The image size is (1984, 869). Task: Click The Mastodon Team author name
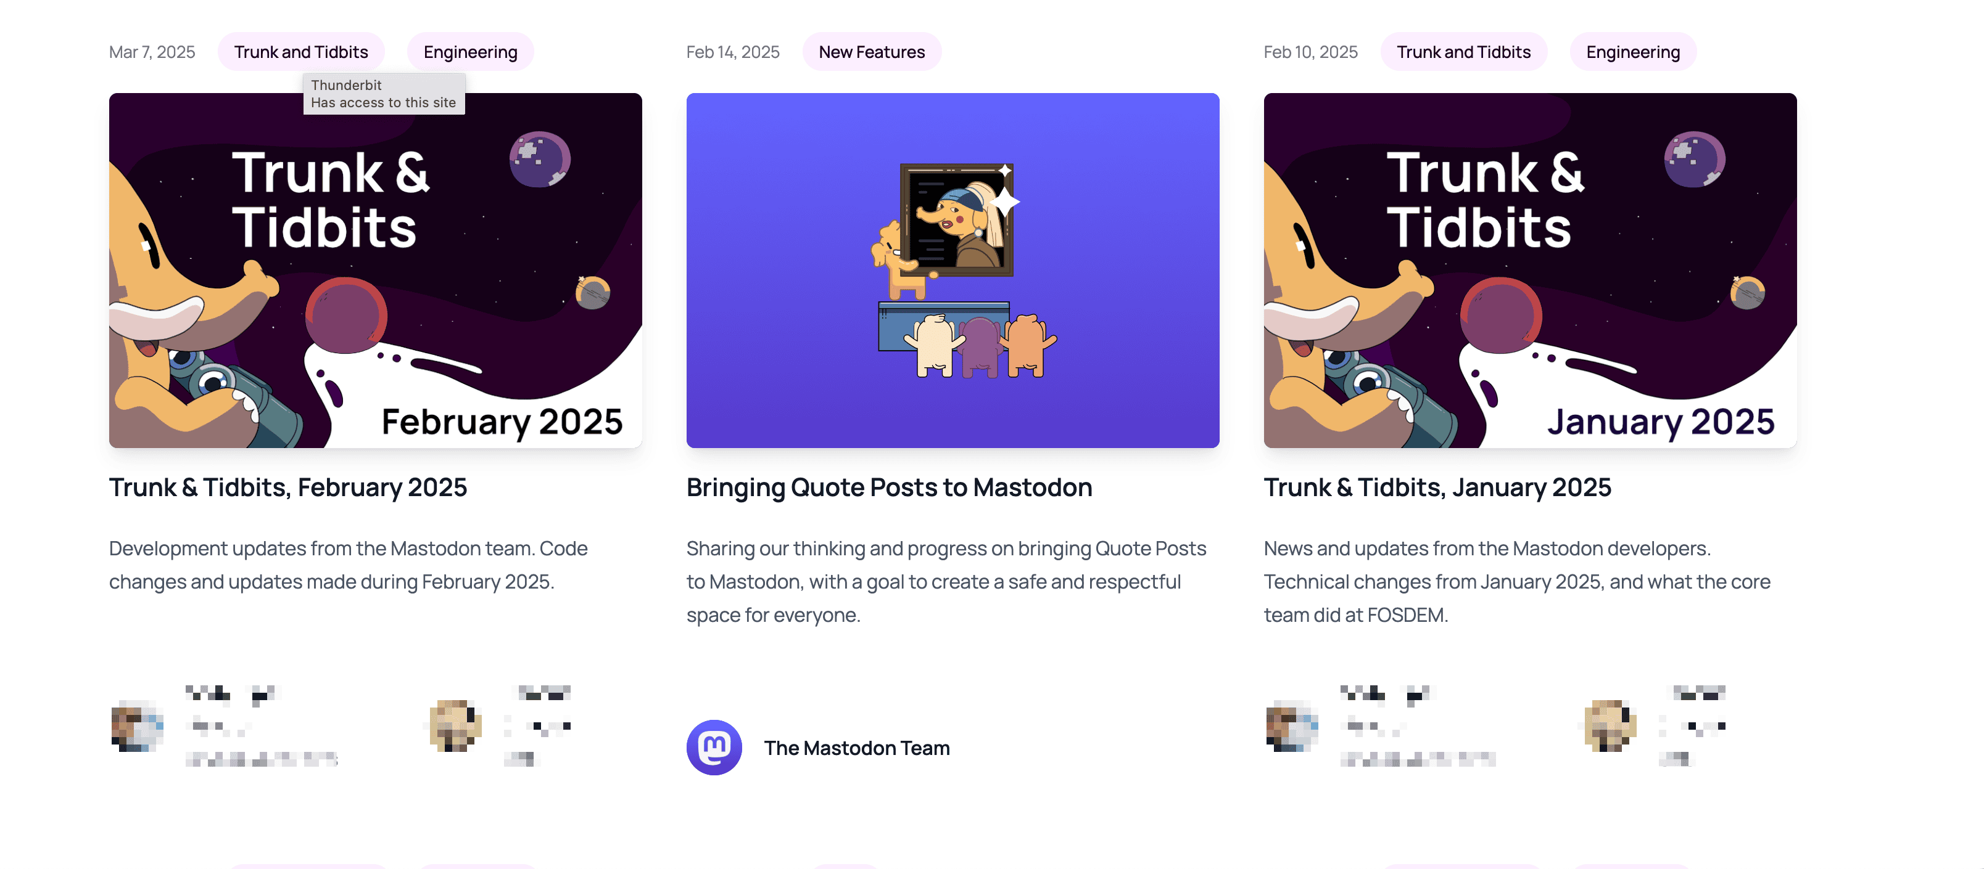coord(856,748)
